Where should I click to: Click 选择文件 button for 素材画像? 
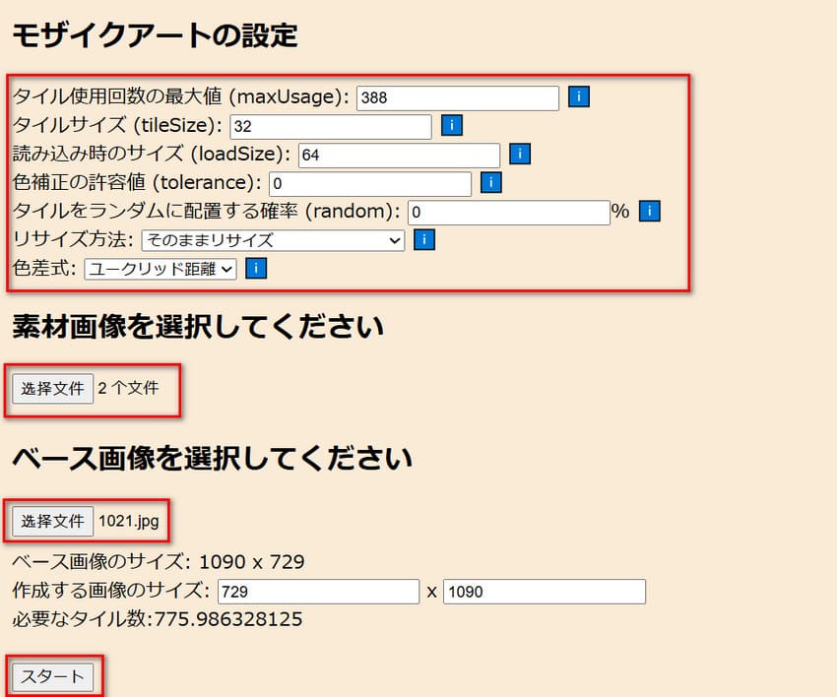pos(53,389)
